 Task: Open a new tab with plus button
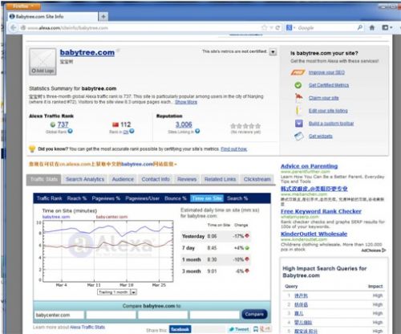pos(103,17)
